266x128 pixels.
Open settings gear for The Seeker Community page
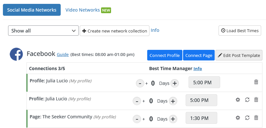pyautogui.click(x=238, y=118)
